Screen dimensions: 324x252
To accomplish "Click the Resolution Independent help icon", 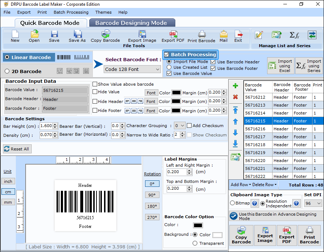I will 296,203.
